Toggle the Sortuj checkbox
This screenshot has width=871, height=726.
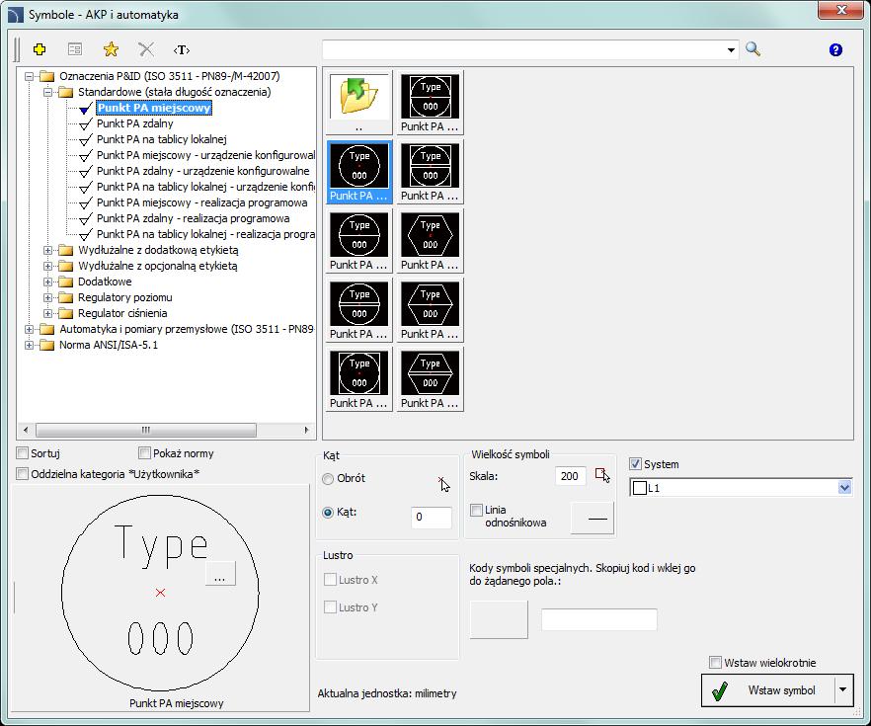[22, 452]
